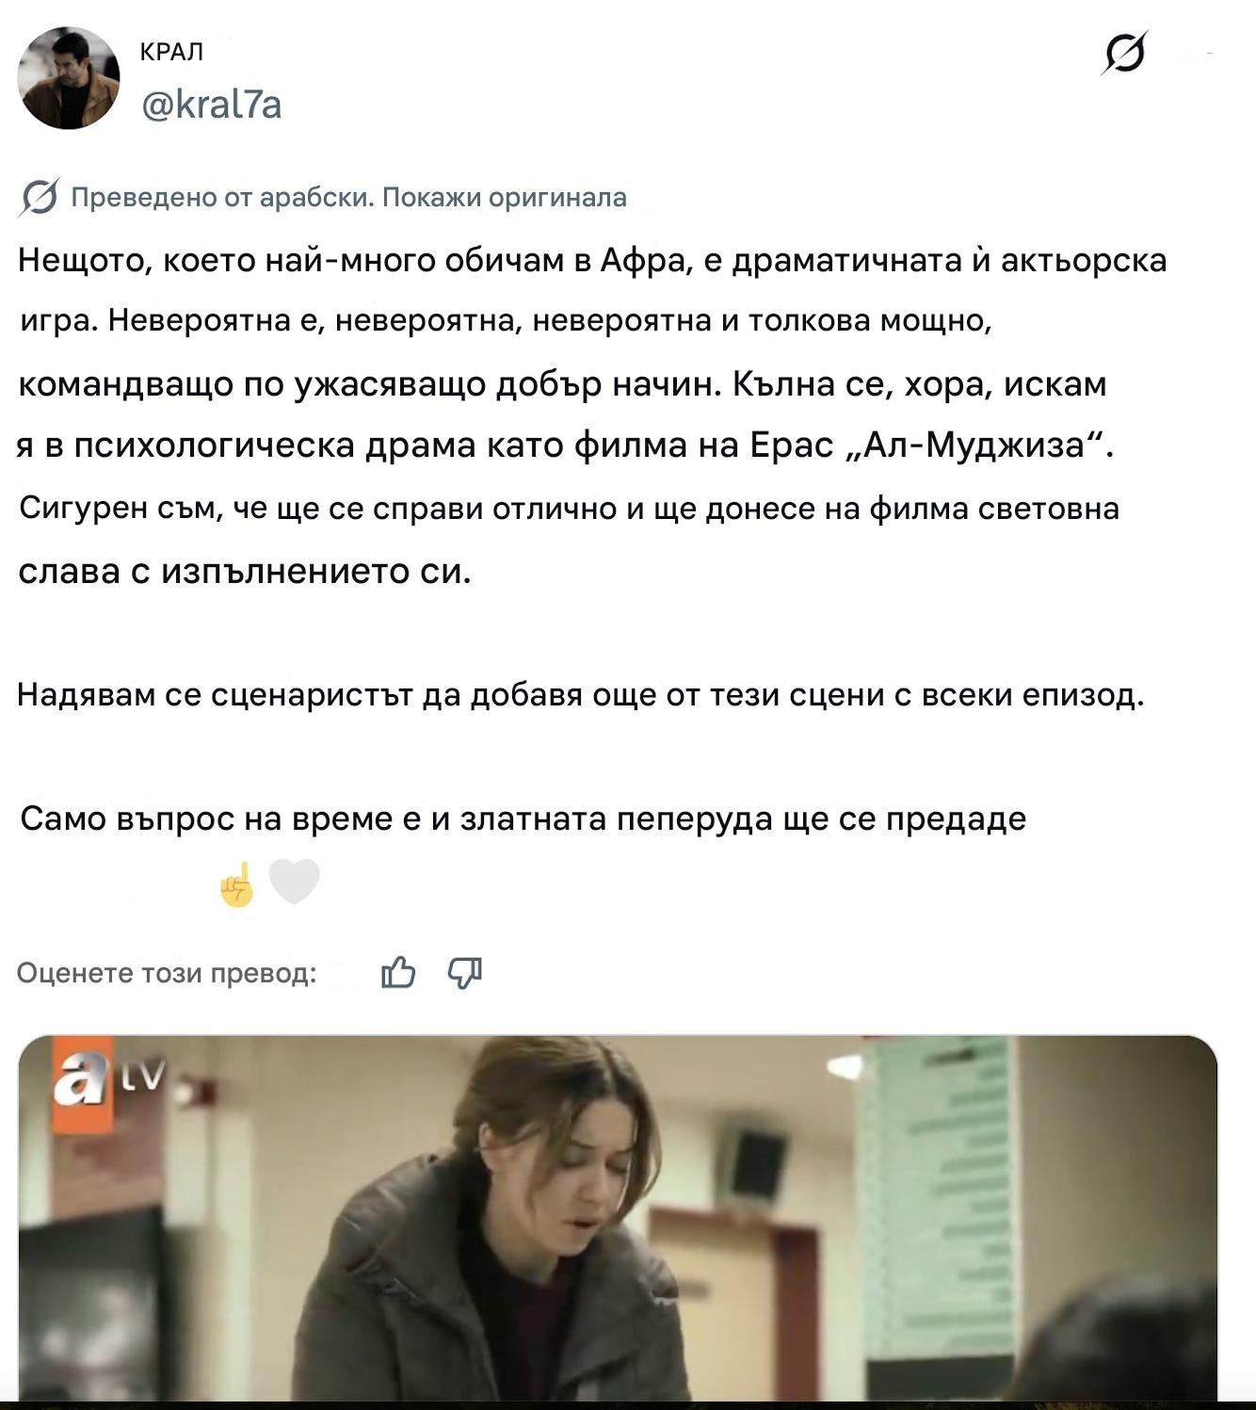Click the white heart emoji
The image size is (1256, 1410).
(x=295, y=882)
